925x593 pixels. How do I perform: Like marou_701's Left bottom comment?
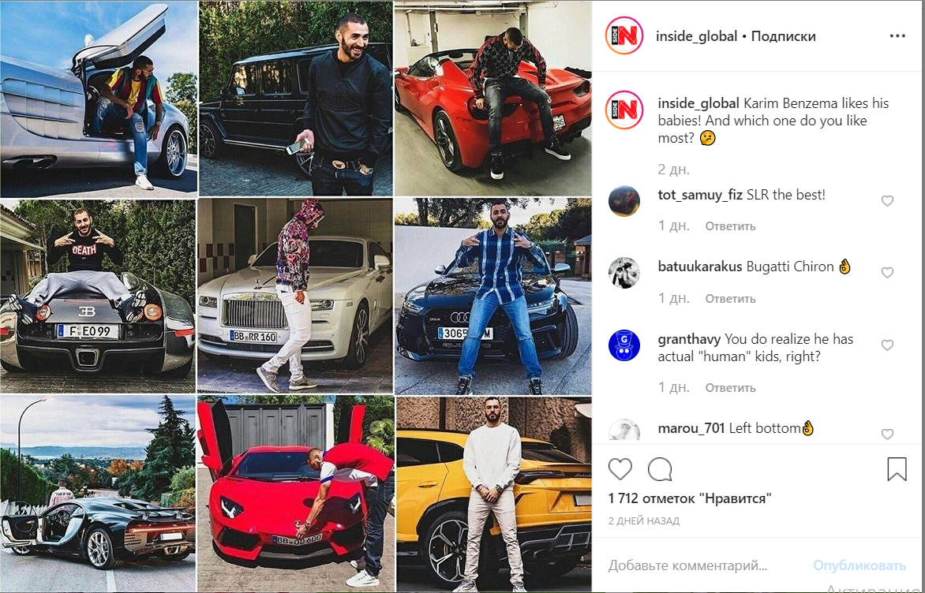coord(887,434)
